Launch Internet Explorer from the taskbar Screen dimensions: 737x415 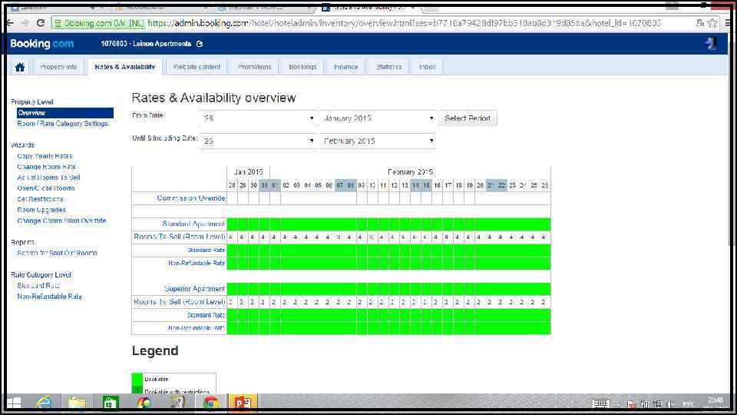tap(45, 403)
